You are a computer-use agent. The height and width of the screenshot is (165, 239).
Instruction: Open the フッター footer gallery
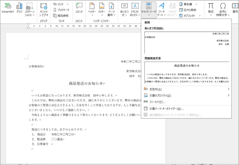pos(102,10)
